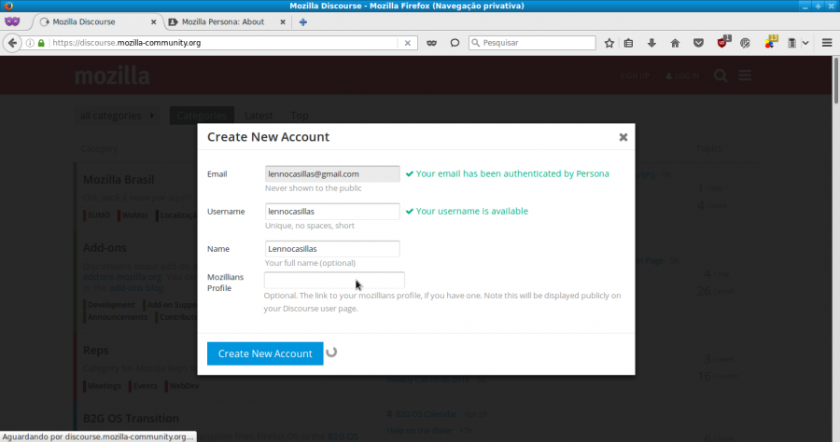
Task: Go back with the browser back arrow
Action: click(12, 43)
